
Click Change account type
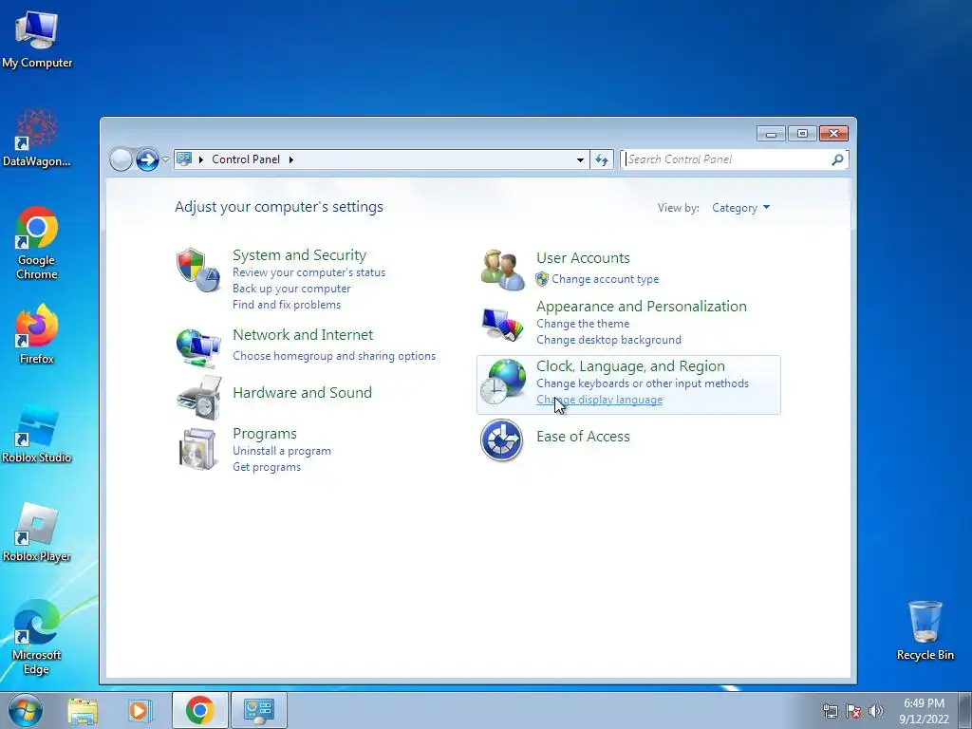click(x=605, y=279)
